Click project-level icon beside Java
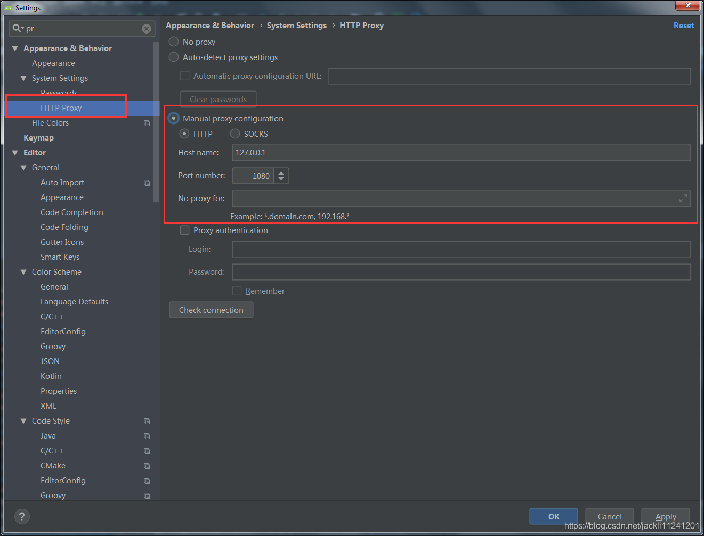 pyautogui.click(x=147, y=436)
